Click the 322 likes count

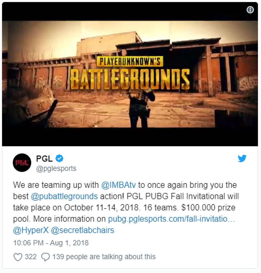click(31, 257)
